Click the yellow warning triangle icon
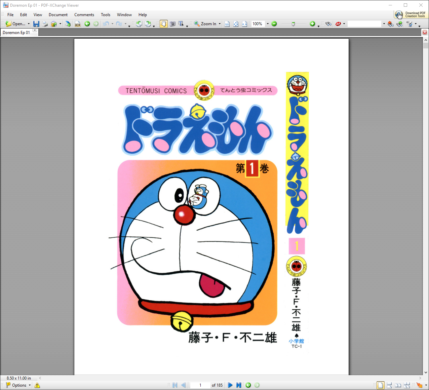 (x=37, y=385)
